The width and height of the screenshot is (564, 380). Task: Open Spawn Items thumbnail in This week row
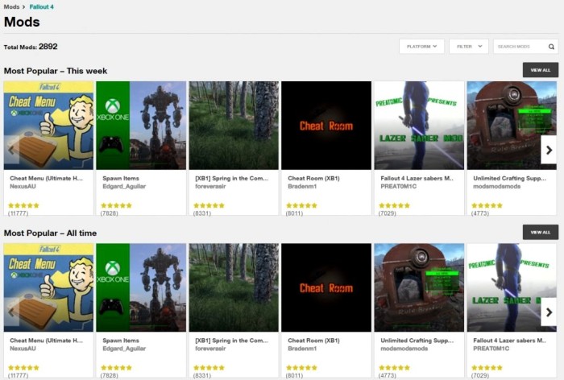point(141,126)
